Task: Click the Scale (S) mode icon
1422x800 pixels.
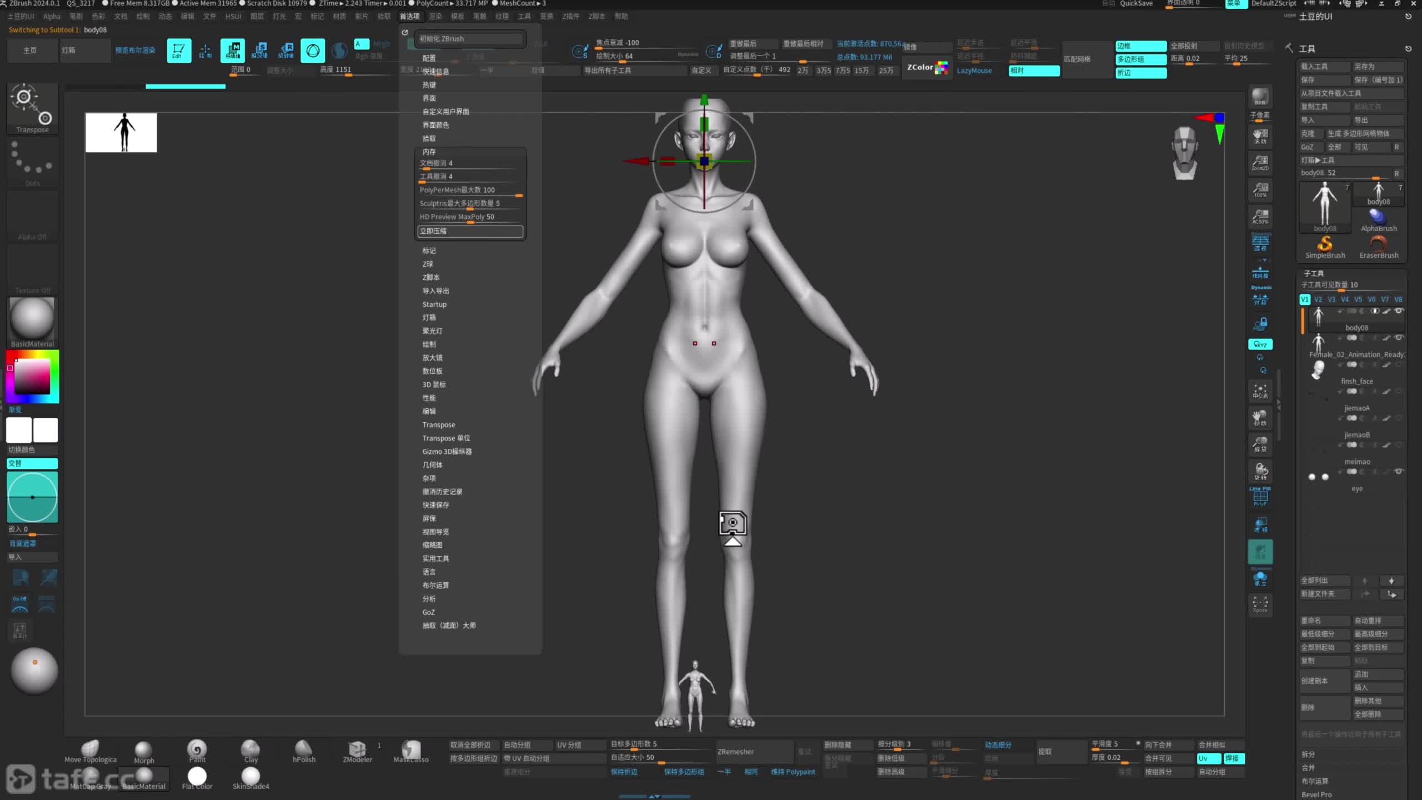Action: tap(259, 51)
